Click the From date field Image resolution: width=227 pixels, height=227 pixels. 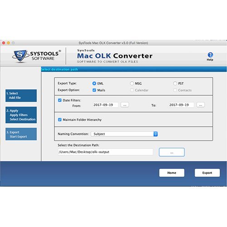point(105,105)
